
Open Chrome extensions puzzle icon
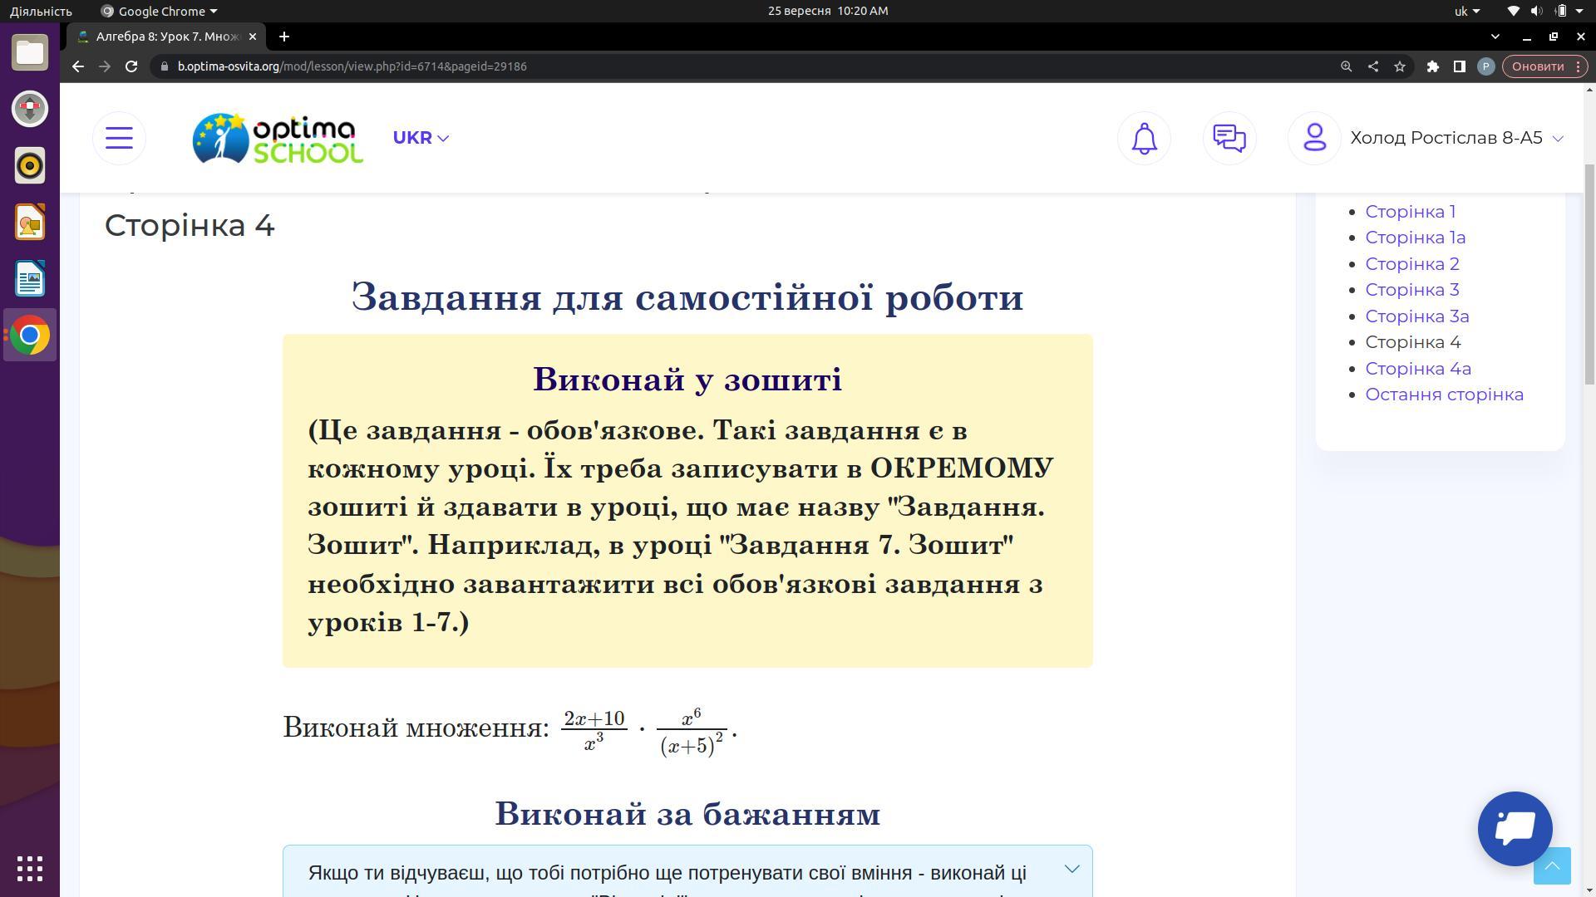[x=1432, y=66]
